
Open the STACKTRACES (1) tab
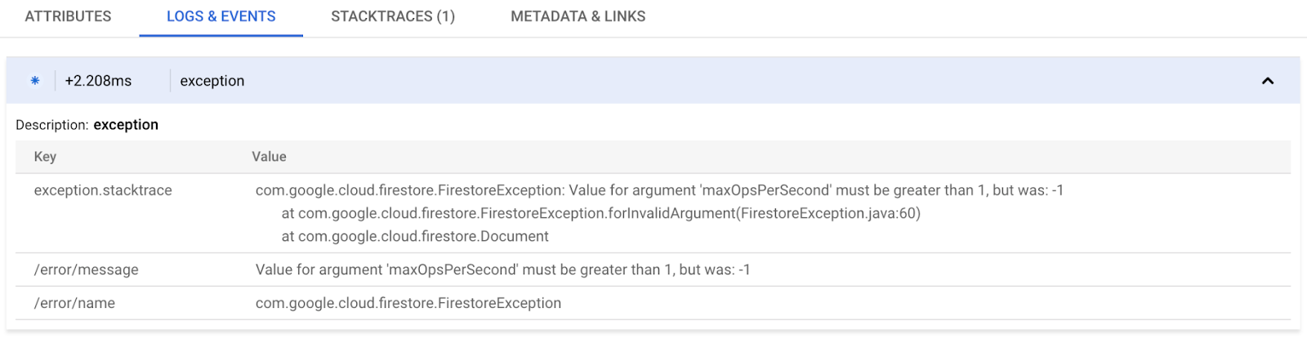pyautogui.click(x=392, y=16)
